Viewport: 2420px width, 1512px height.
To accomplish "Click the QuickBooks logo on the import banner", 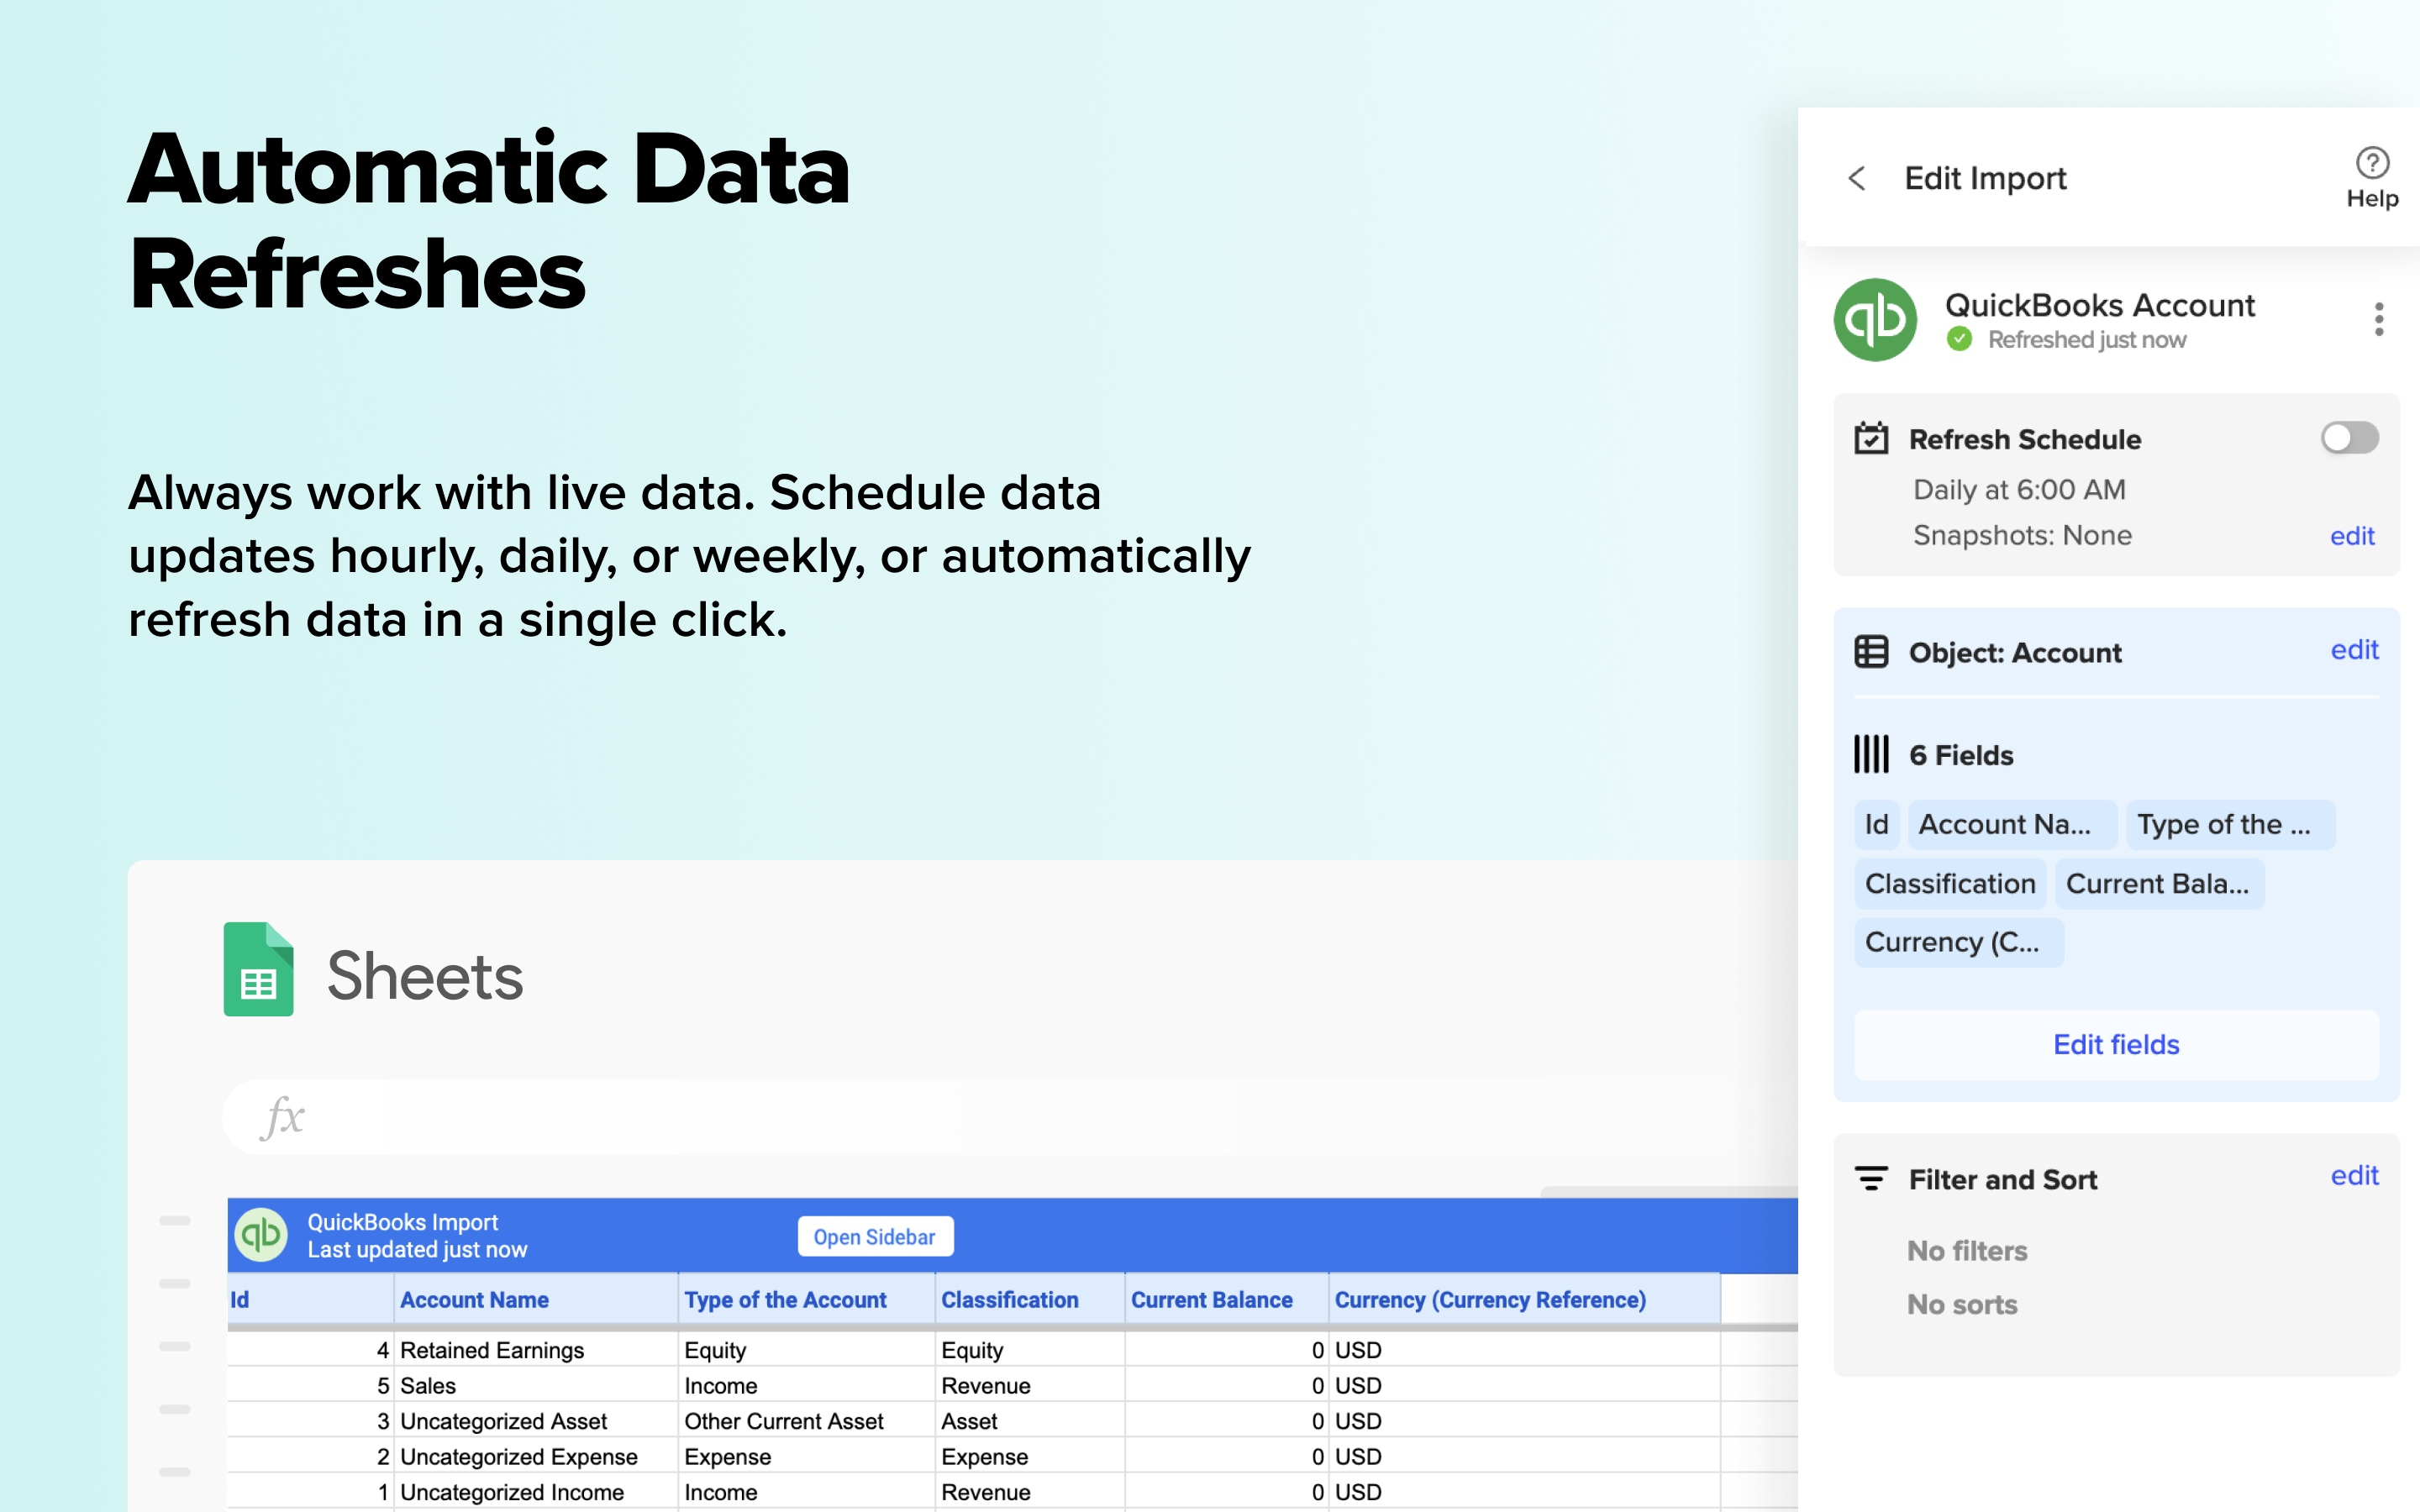I will click(x=260, y=1236).
